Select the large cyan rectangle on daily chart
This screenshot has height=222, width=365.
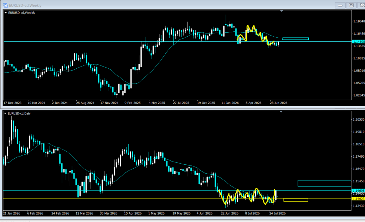point(324,183)
